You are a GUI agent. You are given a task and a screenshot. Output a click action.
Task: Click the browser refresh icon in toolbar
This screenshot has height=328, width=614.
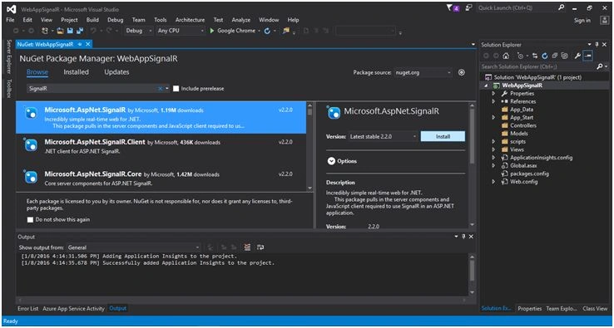tap(267, 31)
